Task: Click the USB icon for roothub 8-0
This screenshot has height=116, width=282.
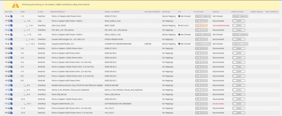Action: pos(6,76)
